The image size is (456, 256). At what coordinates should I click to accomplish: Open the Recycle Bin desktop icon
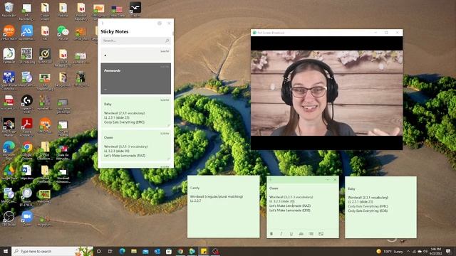[9, 9]
